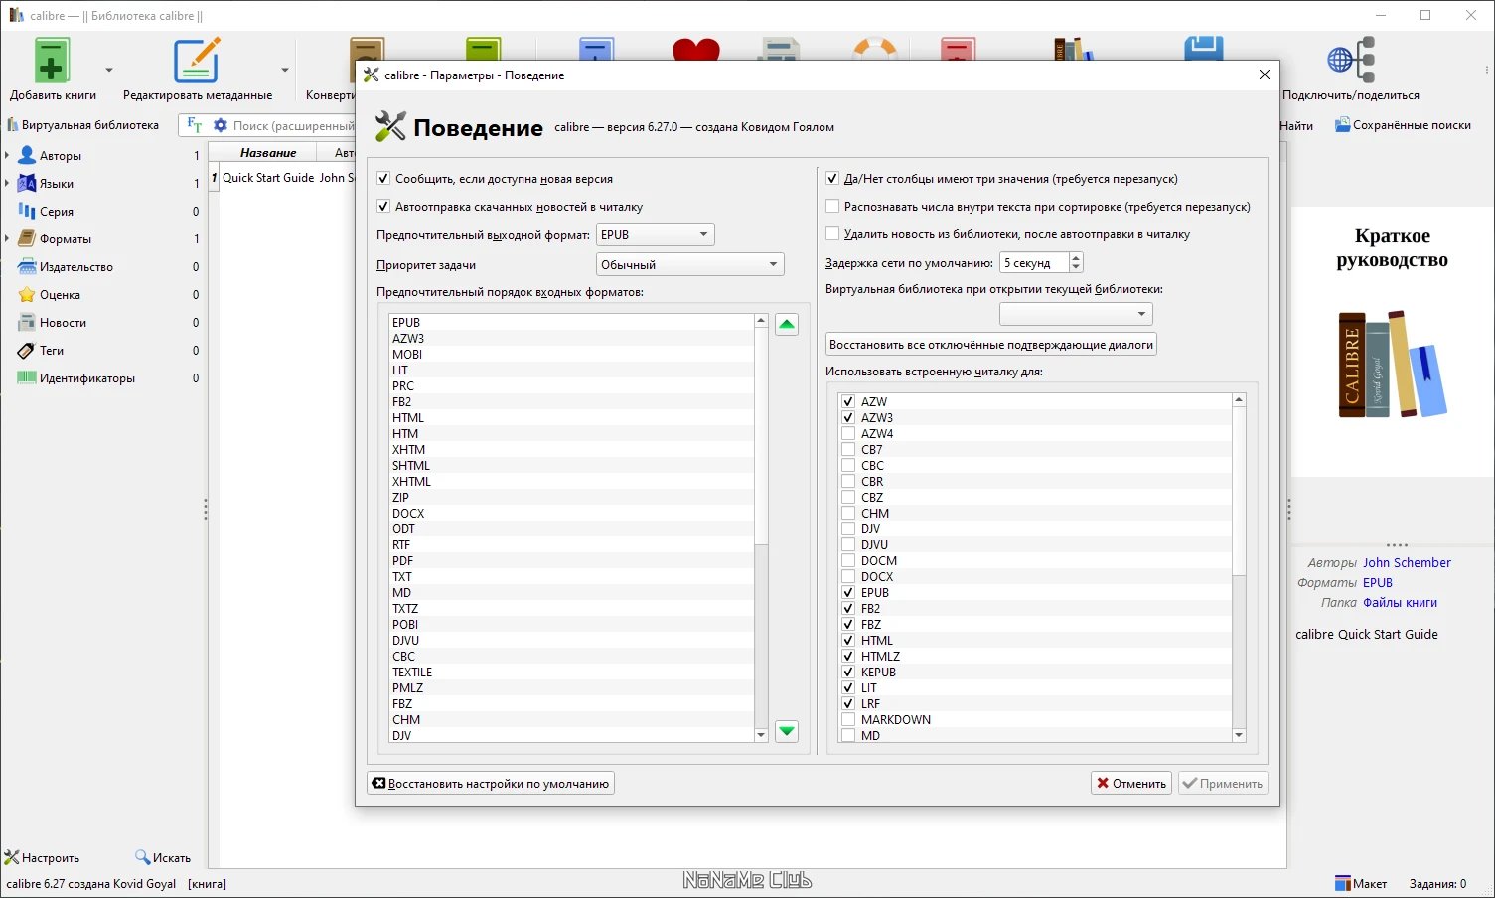Click the Saved searches icon
Image resolution: width=1495 pixels, height=898 pixels.
(x=1343, y=125)
